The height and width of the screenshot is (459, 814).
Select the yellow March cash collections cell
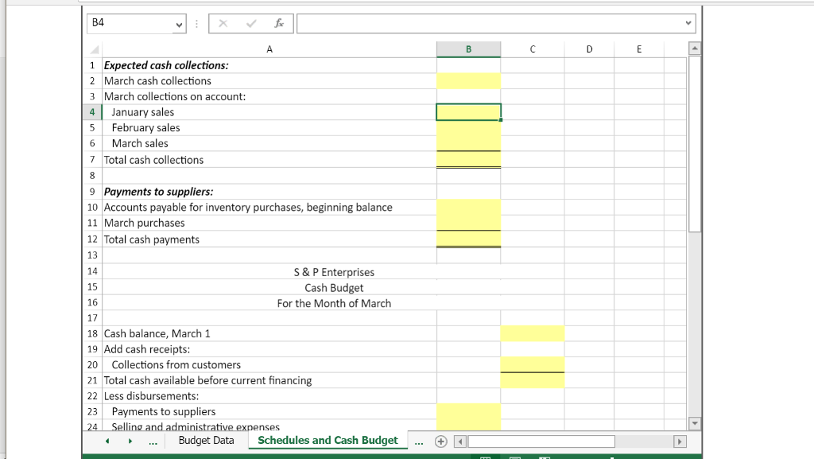pyautogui.click(x=468, y=80)
